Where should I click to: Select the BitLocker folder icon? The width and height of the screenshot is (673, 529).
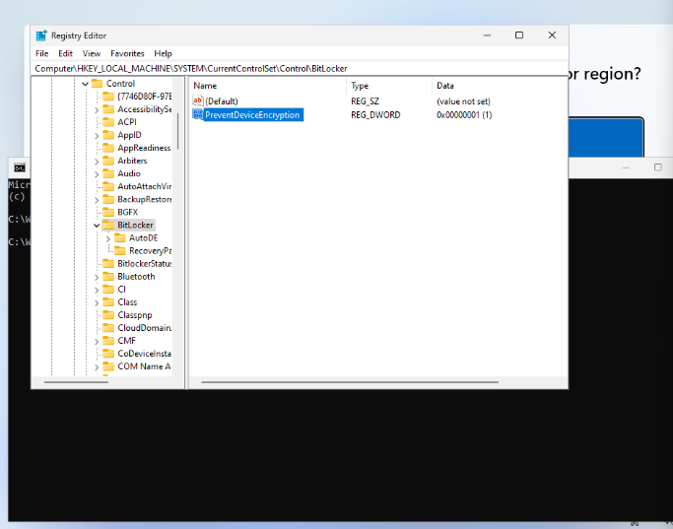click(x=108, y=225)
